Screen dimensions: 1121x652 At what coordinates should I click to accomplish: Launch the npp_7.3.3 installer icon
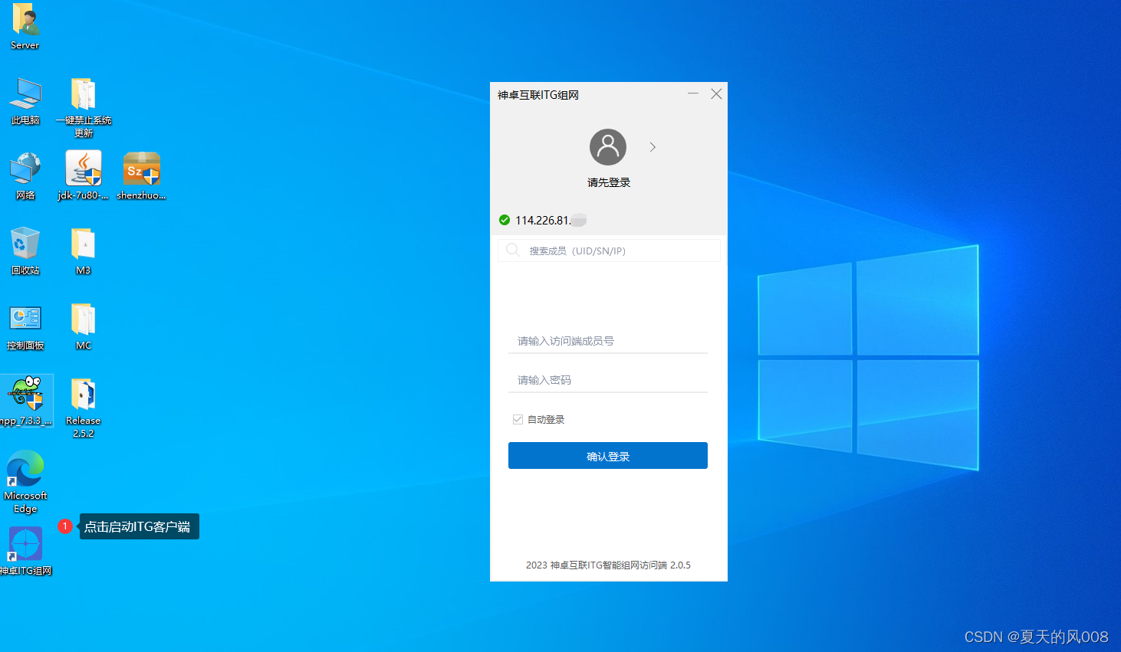27,401
